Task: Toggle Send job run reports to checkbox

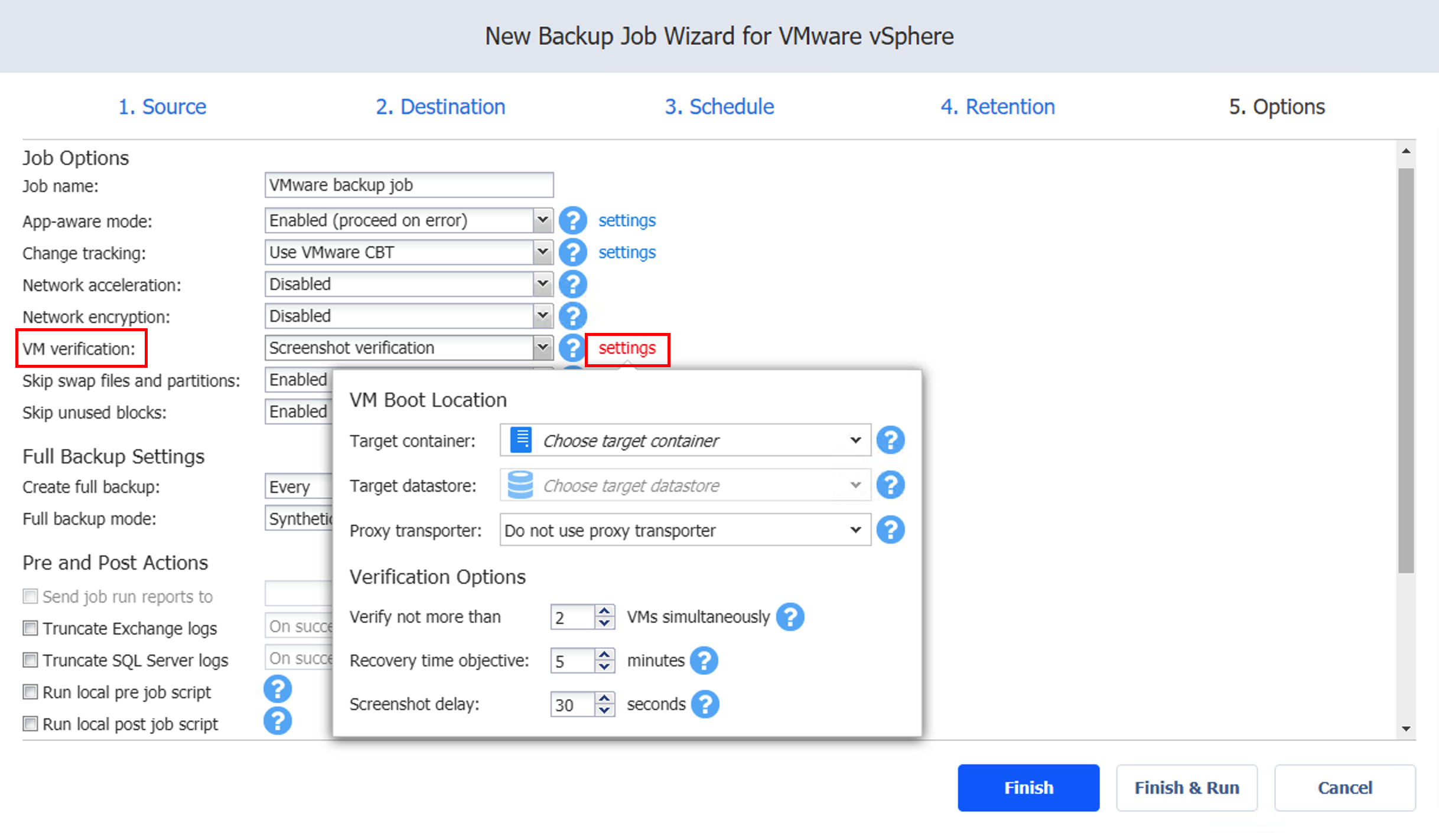Action: [x=30, y=596]
